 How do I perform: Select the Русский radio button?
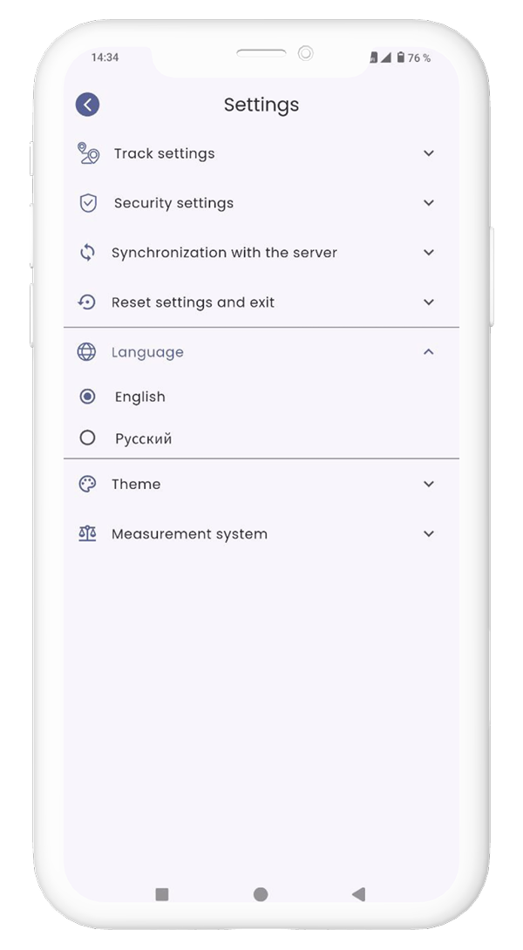pyautogui.click(x=87, y=438)
